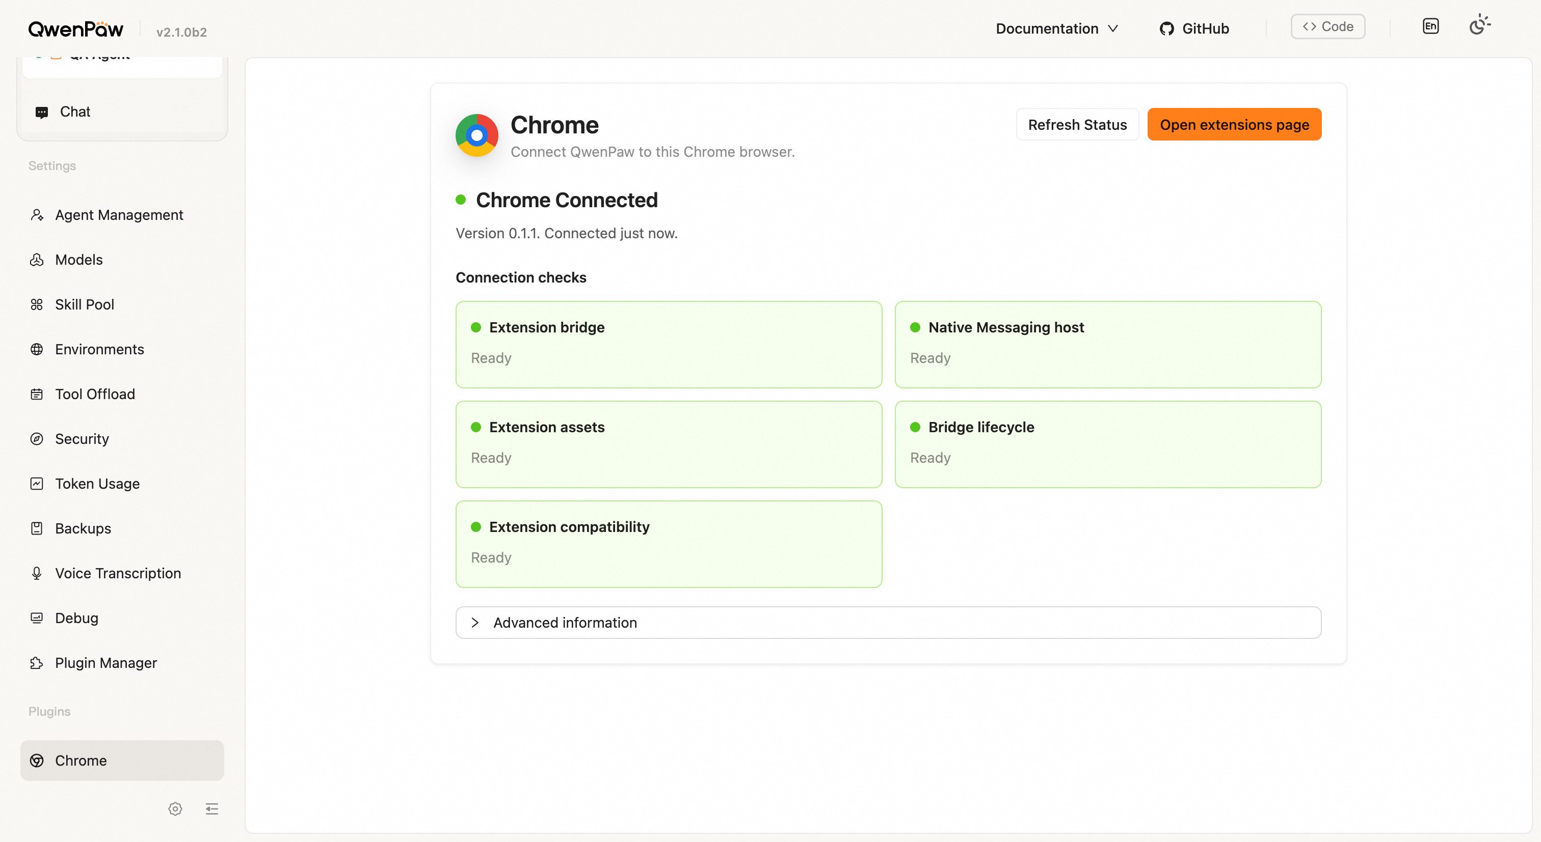Click the Environments globe icon
The width and height of the screenshot is (1541, 842).
[37, 350]
